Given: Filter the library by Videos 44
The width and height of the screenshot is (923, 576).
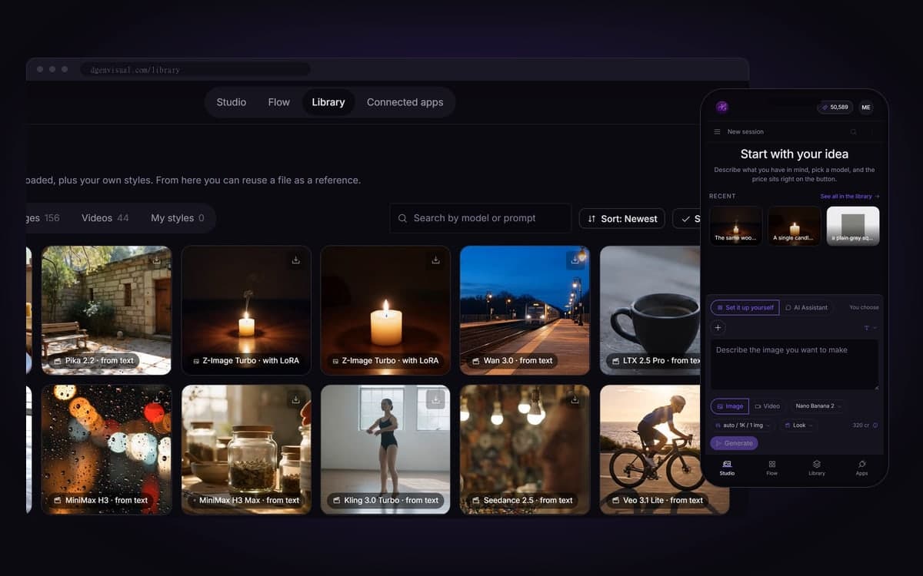Looking at the screenshot, I should pos(105,218).
